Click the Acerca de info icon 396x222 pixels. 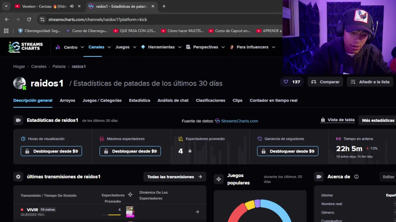(x=356, y=177)
